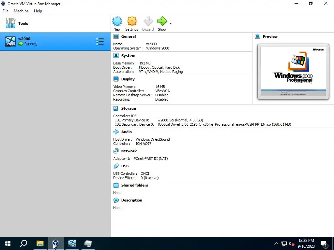The image size is (334, 250).
Task: Click the VirtualBox Manager taskbar icon
Action: [x=56, y=243]
